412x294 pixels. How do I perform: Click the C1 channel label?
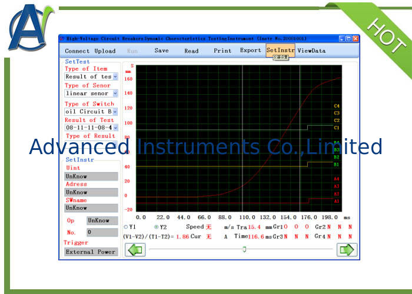coord(337,128)
